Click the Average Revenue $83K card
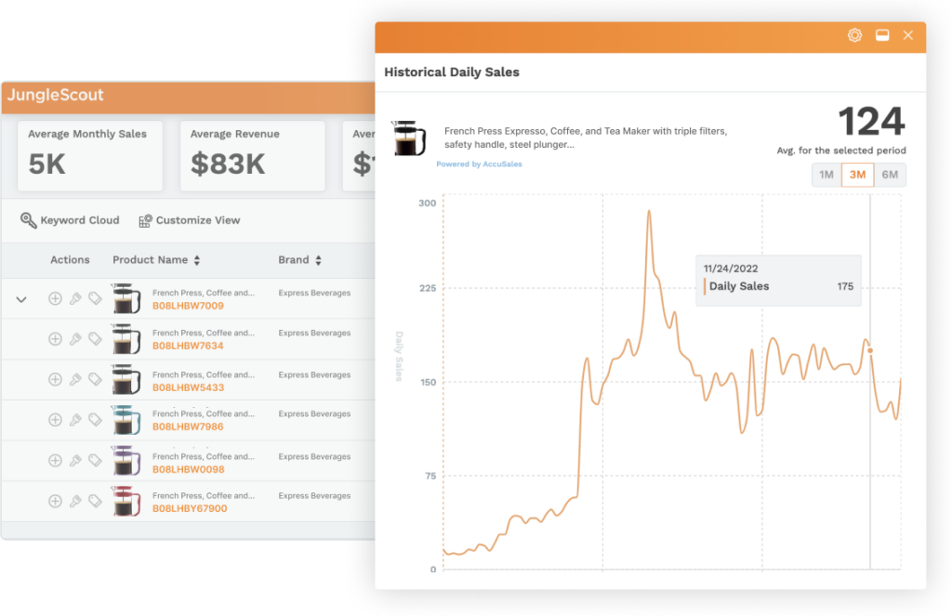The image size is (952, 616). point(253,156)
